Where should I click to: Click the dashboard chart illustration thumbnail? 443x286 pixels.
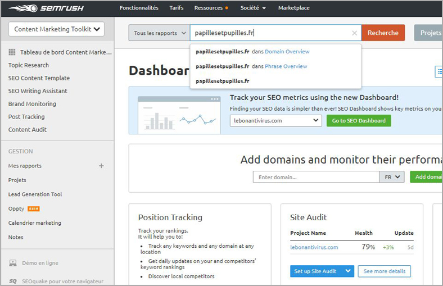tap(179, 115)
